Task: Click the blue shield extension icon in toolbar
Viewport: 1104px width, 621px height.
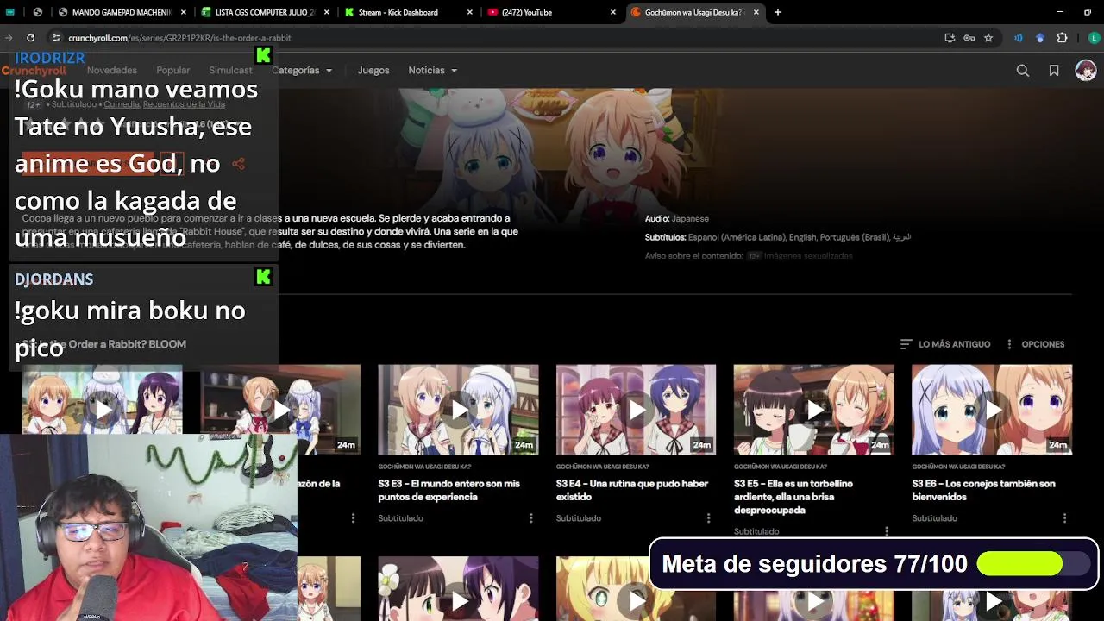Action: (1040, 38)
